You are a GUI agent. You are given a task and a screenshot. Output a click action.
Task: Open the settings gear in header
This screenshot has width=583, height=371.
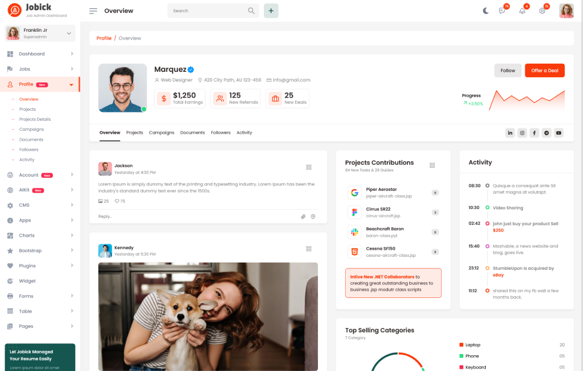click(x=542, y=11)
